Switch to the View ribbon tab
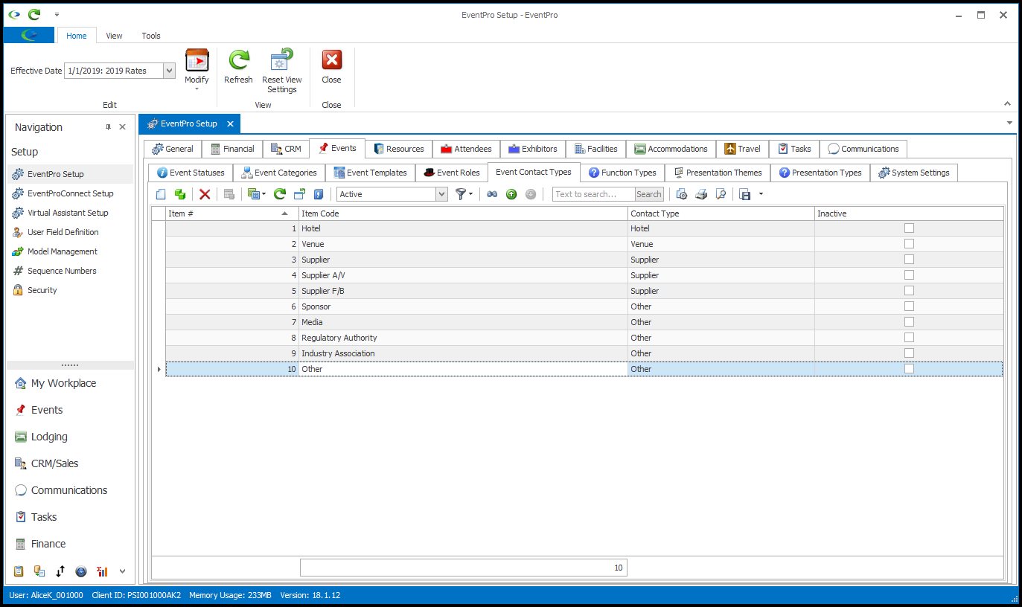1022x607 pixels. coord(114,36)
